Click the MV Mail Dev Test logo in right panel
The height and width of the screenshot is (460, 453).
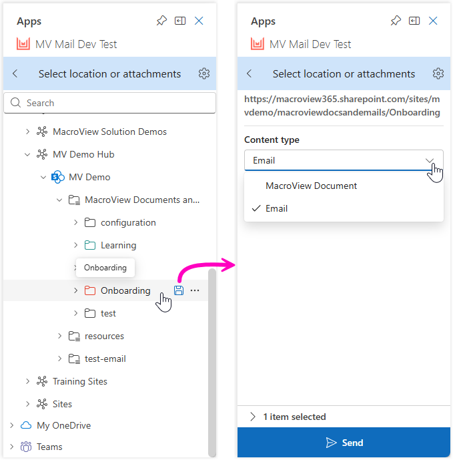[x=258, y=44]
